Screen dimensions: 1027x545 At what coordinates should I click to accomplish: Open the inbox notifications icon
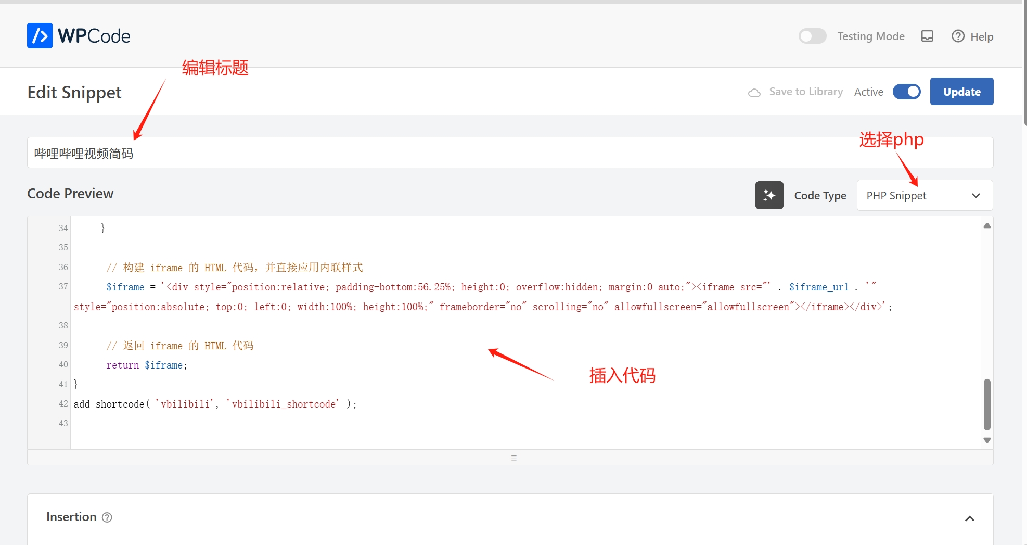tap(927, 36)
